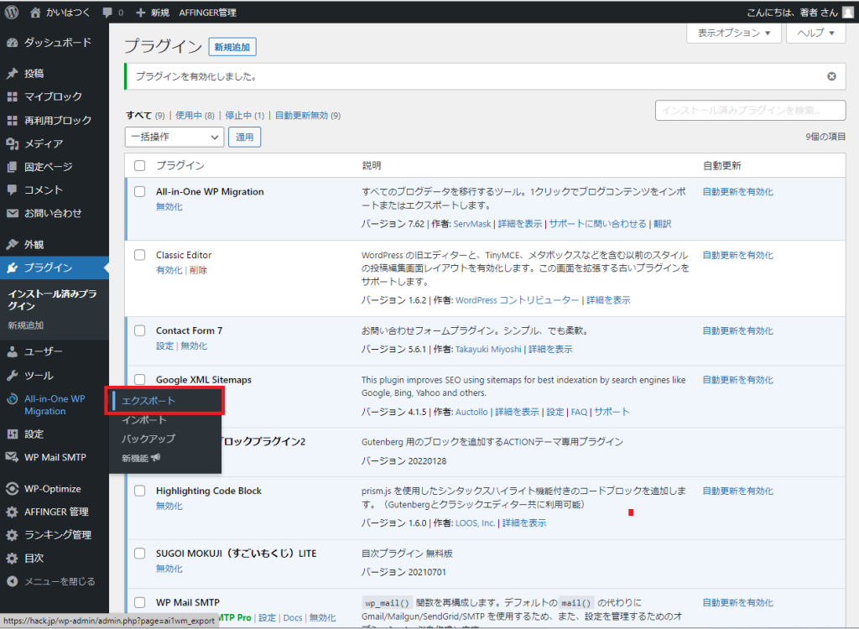Expand the 表示オプション panel
Image resolution: width=859 pixels, height=629 pixels.
(x=733, y=33)
